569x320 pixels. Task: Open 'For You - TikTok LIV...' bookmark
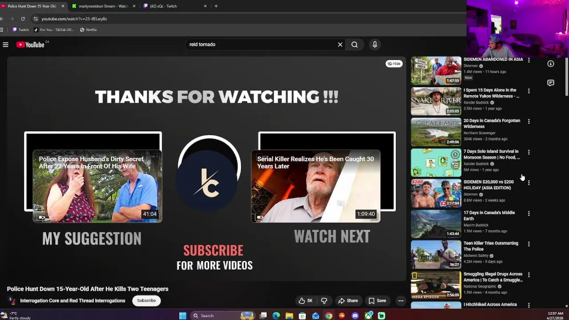point(54,30)
